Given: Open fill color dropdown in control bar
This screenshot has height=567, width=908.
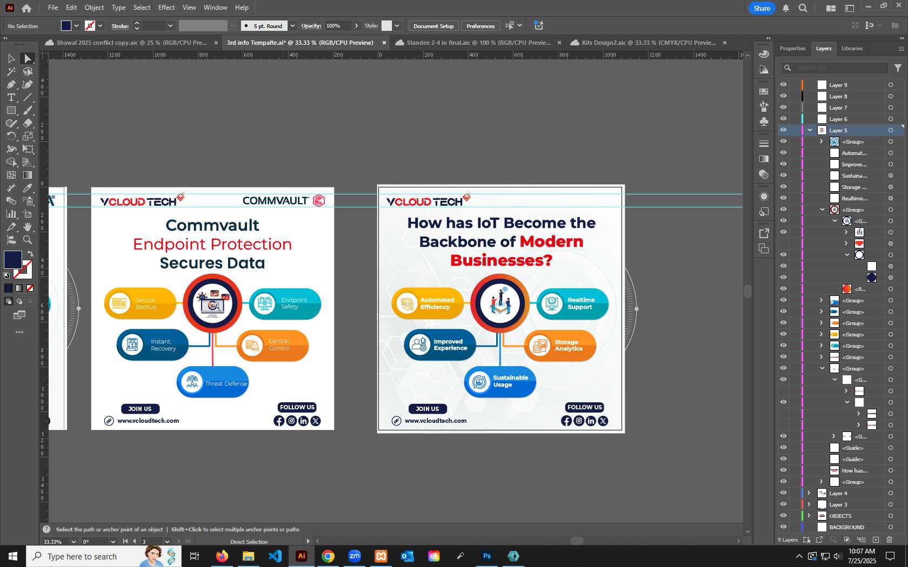Looking at the screenshot, I should 77,25.
